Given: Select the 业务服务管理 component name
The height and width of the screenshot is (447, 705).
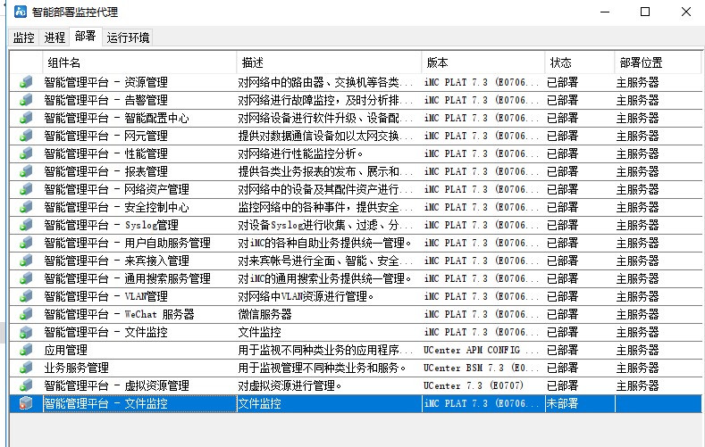Looking at the screenshot, I should pos(77,368).
